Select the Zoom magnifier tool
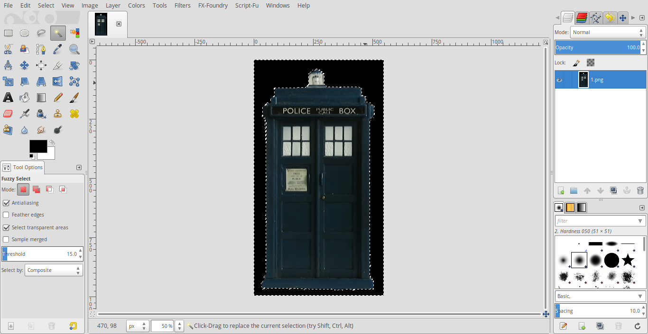Viewport: 648px width, 334px height. click(74, 49)
